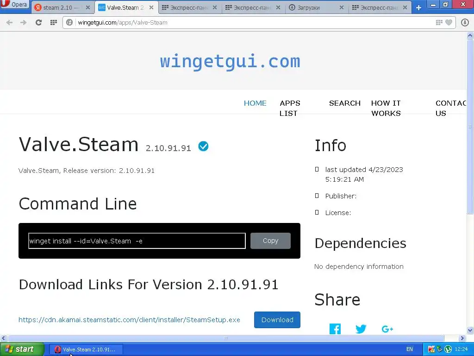Close the Загрузки tab
This screenshot has height=356, width=474.
(342, 7)
